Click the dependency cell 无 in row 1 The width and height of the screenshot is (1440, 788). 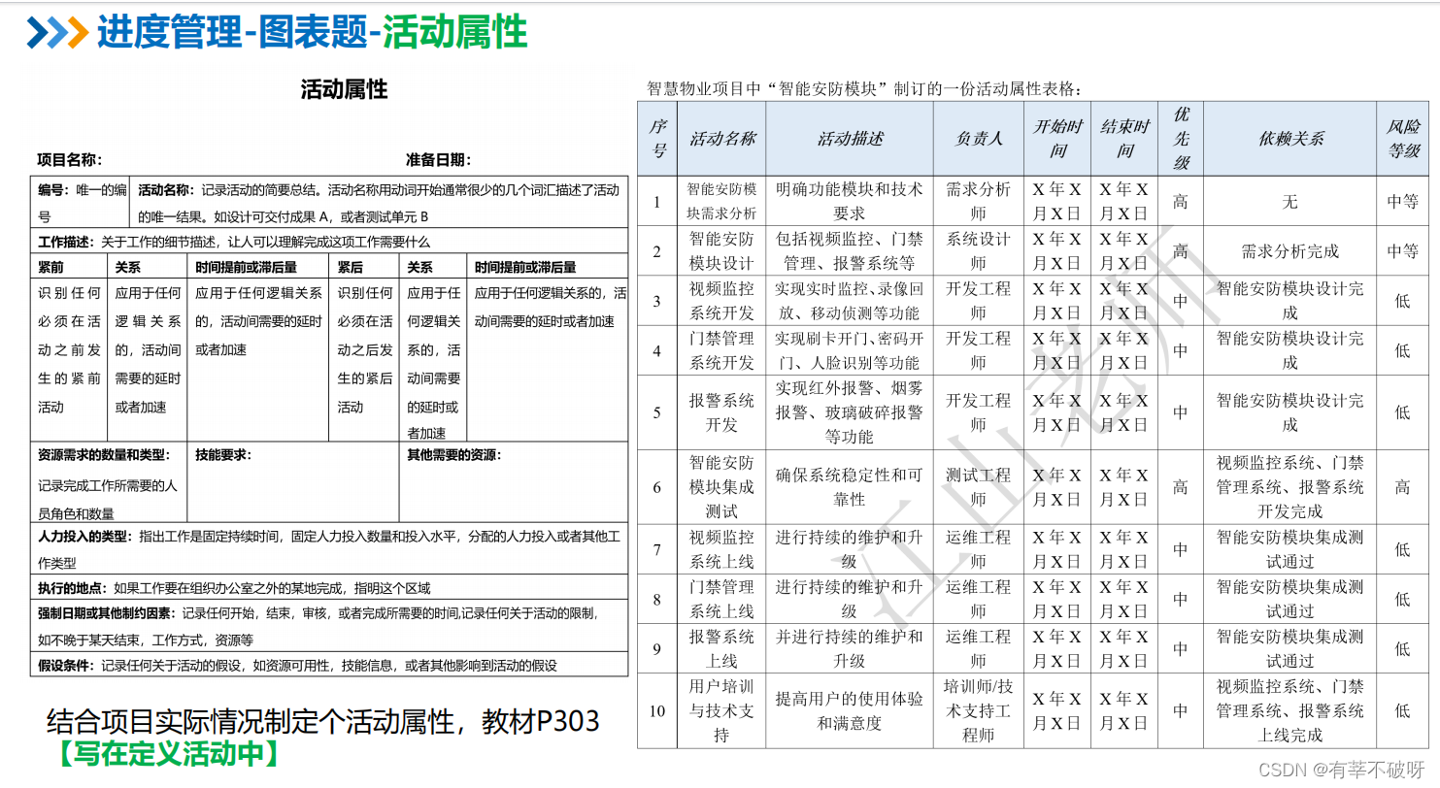[x=1290, y=201]
